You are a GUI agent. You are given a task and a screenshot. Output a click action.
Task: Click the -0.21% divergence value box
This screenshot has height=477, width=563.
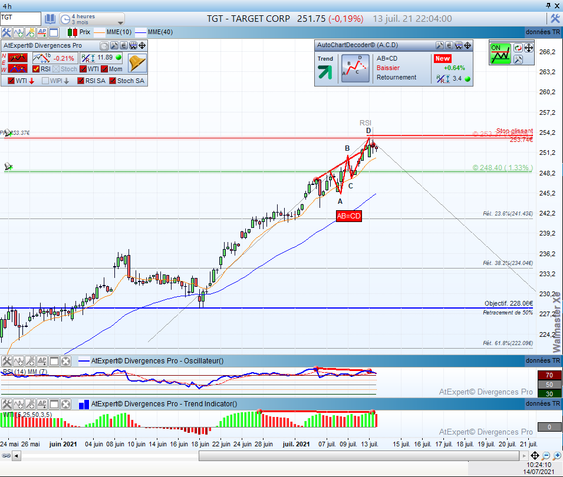(x=55, y=58)
